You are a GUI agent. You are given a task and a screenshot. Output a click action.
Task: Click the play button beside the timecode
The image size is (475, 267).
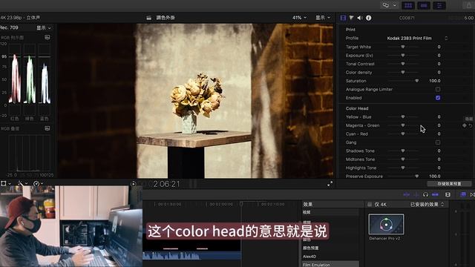pos(134,184)
